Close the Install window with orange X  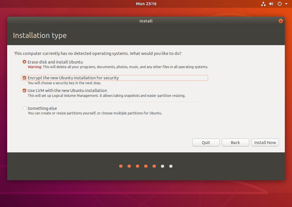point(281,21)
